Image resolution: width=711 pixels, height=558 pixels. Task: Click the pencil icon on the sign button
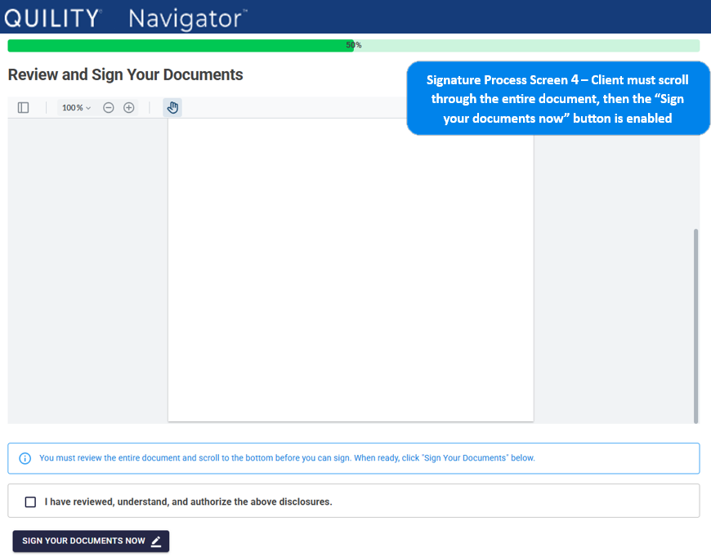(x=156, y=541)
